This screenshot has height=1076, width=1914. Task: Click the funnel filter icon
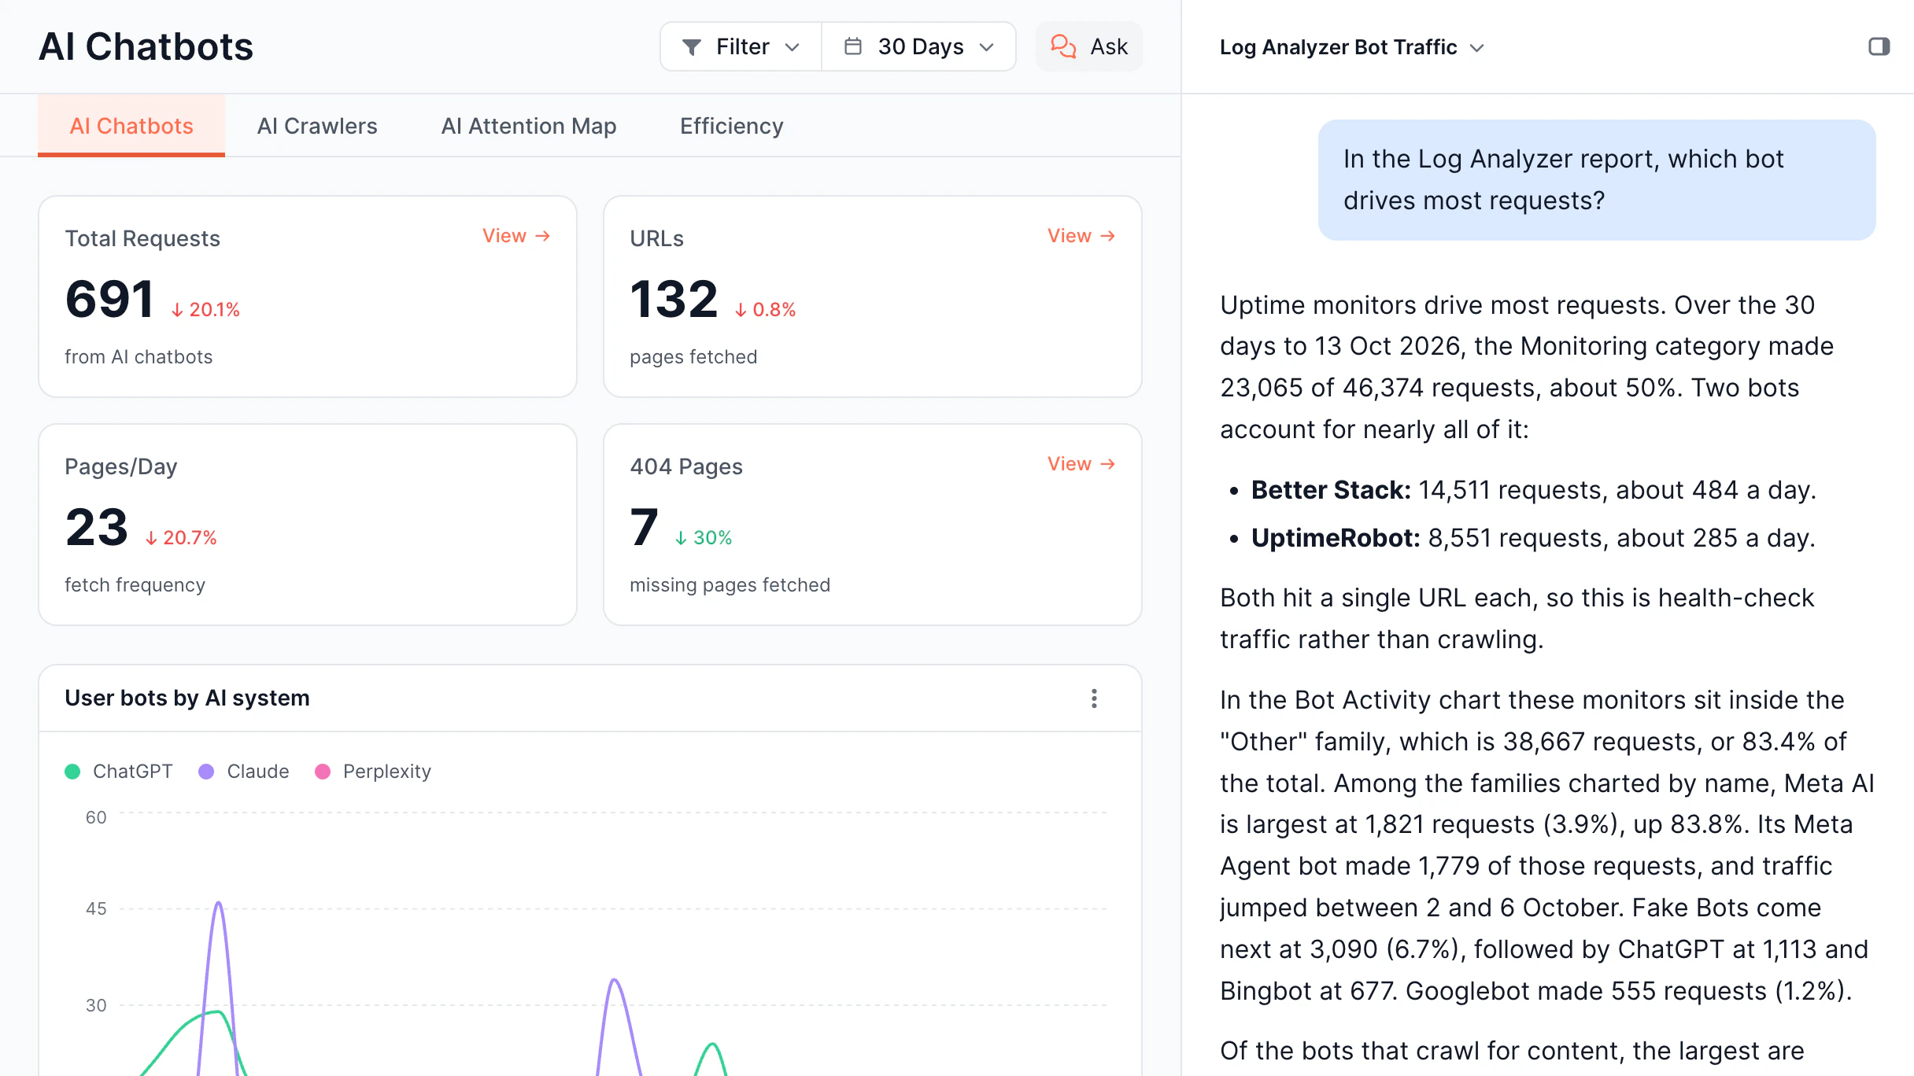click(691, 47)
